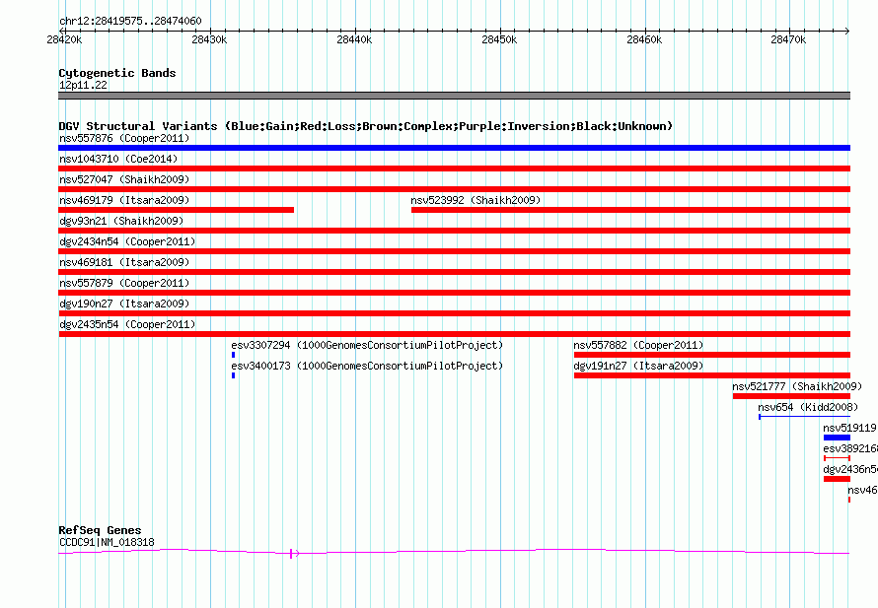This screenshot has width=878, height=608.
Task: Click the 28470k scale label
Action: pos(788,39)
